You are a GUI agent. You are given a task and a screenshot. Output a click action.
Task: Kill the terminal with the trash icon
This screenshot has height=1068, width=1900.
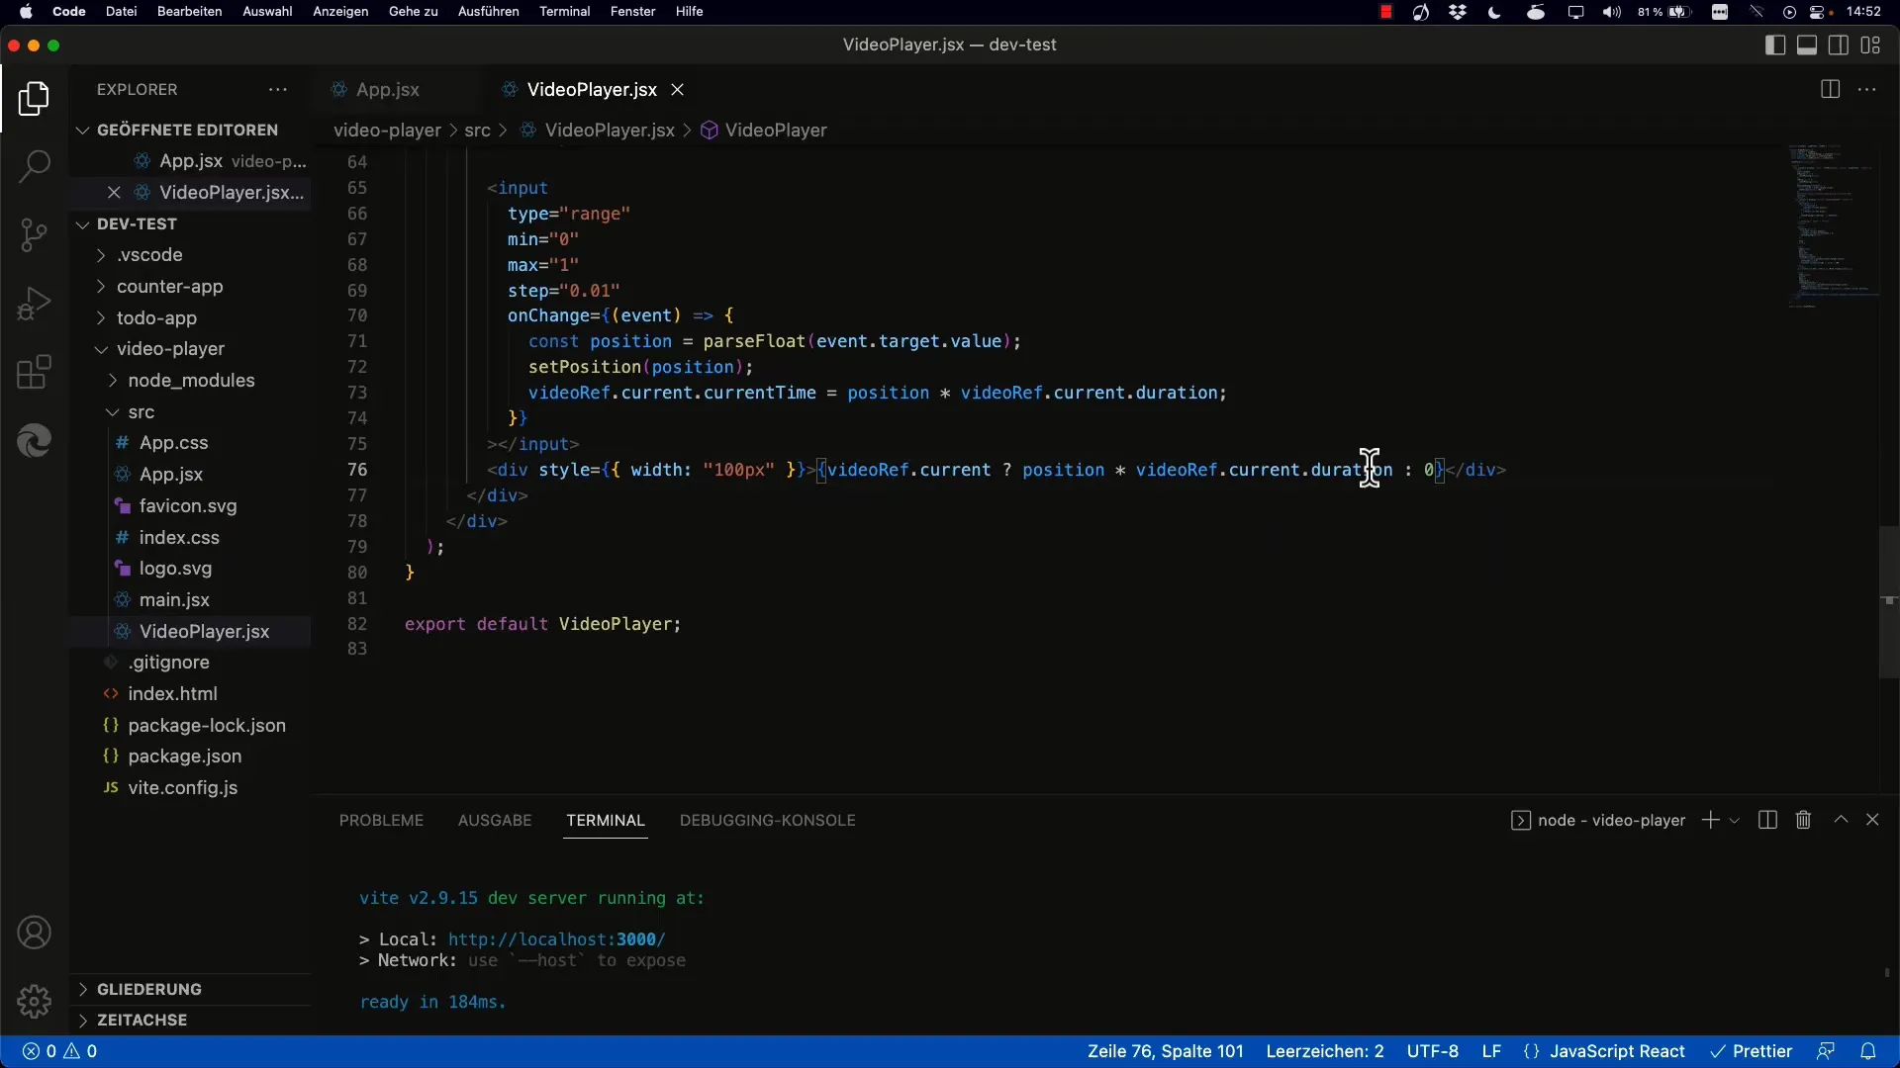1803,820
